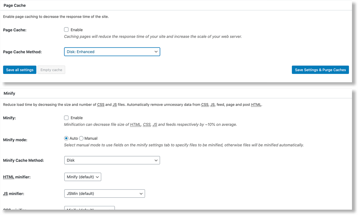The image size is (358, 215).
Task: Open the JS minifier dropdown
Action: (104, 193)
